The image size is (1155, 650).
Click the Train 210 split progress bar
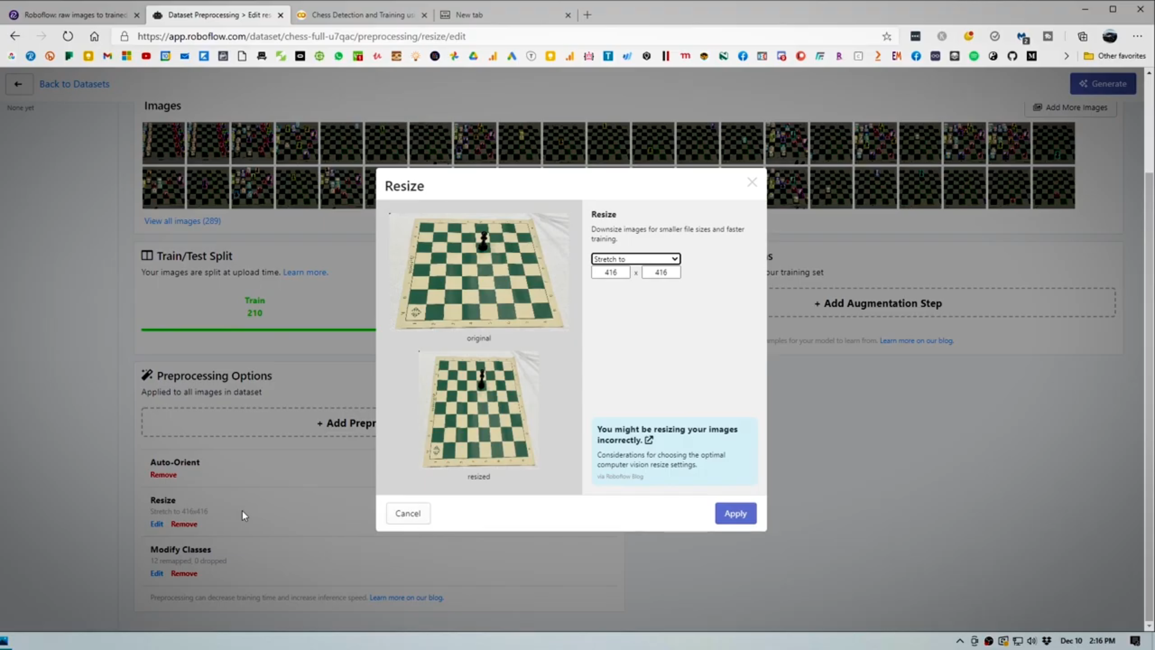[259, 330]
